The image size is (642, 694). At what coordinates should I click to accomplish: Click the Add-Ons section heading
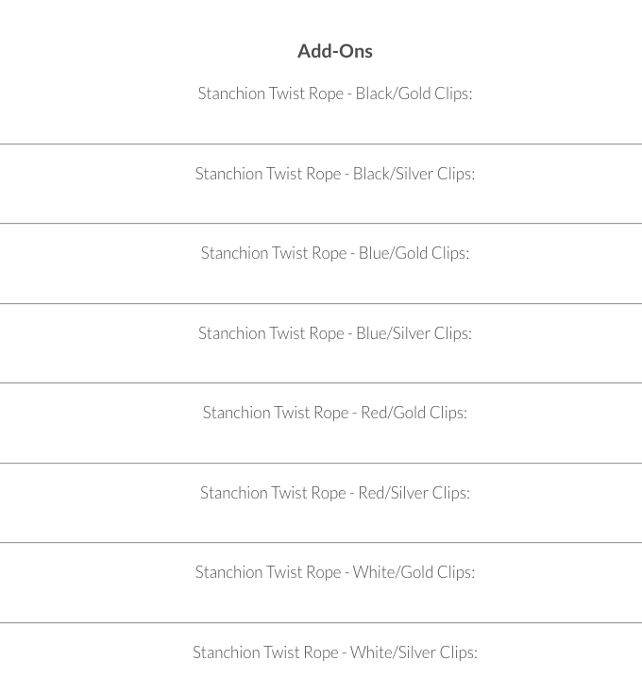(x=334, y=51)
